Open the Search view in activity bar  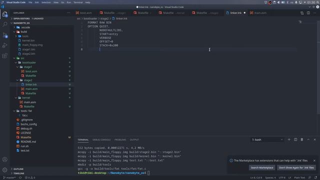[4, 24]
